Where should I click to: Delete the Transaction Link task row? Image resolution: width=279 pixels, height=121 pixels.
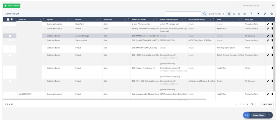click(x=272, y=40)
